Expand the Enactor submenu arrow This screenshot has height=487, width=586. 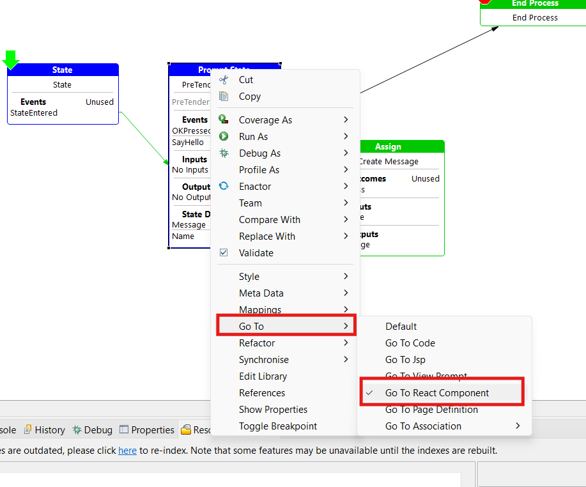click(346, 186)
